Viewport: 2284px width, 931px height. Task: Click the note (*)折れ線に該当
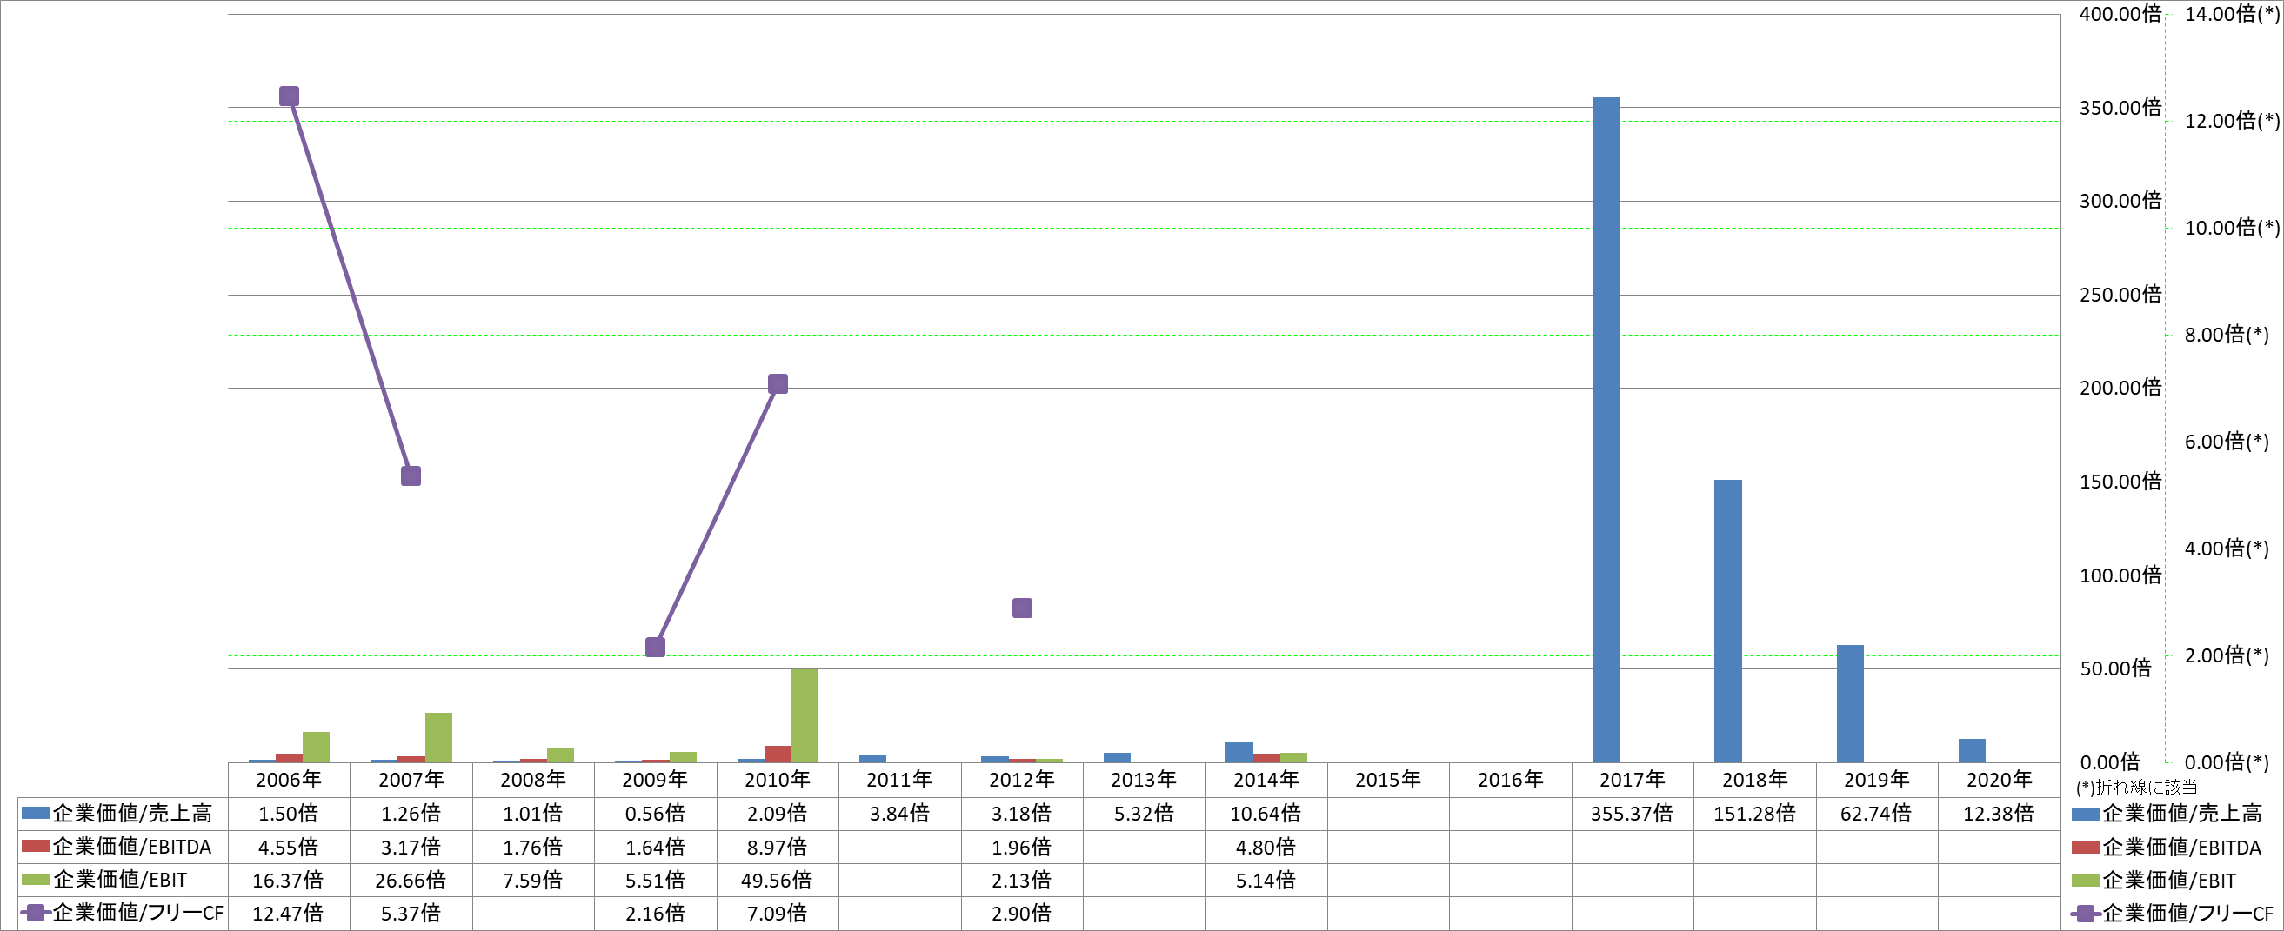tap(2137, 787)
